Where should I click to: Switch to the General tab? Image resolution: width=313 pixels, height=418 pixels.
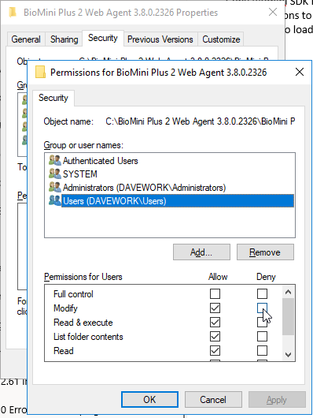coord(26,39)
